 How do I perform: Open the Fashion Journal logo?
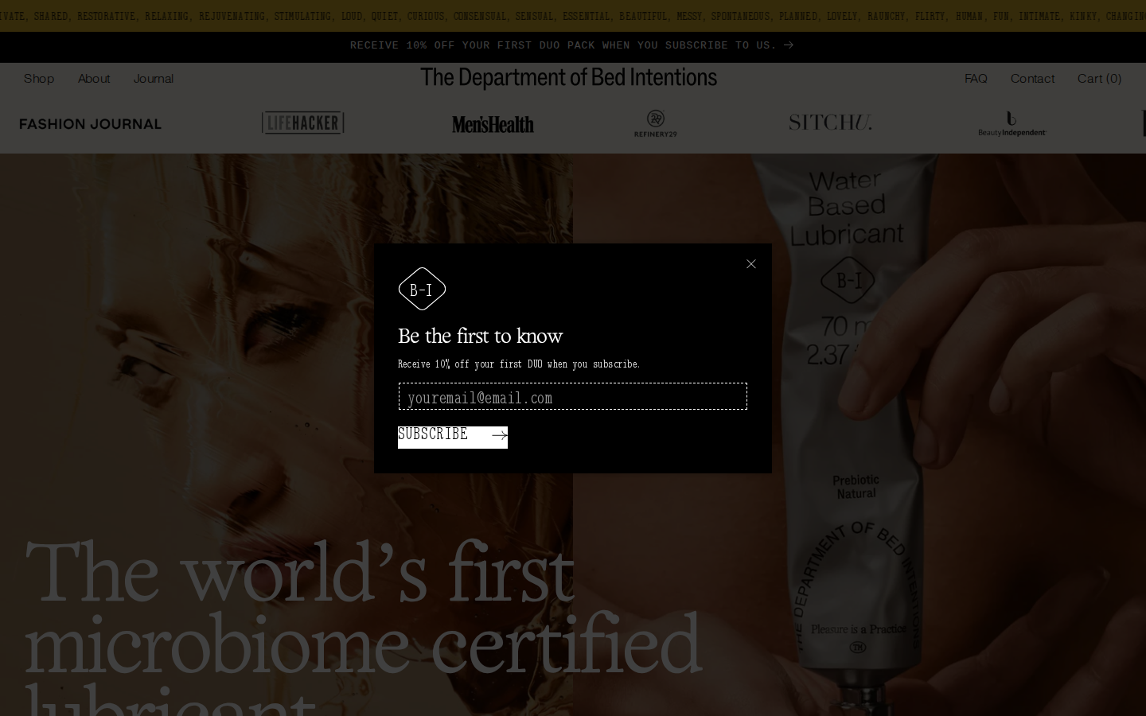click(91, 124)
